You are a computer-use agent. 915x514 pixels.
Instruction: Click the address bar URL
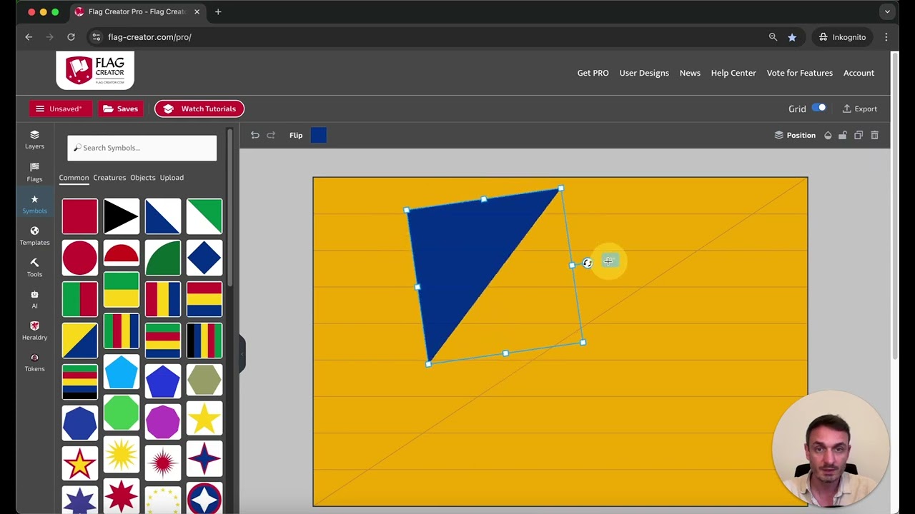pos(149,37)
